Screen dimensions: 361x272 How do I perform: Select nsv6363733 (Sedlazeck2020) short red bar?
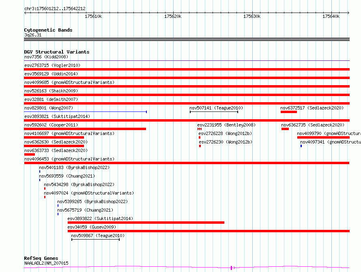coord(30,154)
